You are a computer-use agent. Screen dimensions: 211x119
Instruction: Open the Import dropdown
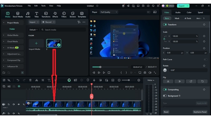[x=34, y=22]
